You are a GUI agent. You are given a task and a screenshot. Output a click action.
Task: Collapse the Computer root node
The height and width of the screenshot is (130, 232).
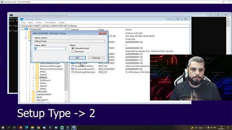22,29
